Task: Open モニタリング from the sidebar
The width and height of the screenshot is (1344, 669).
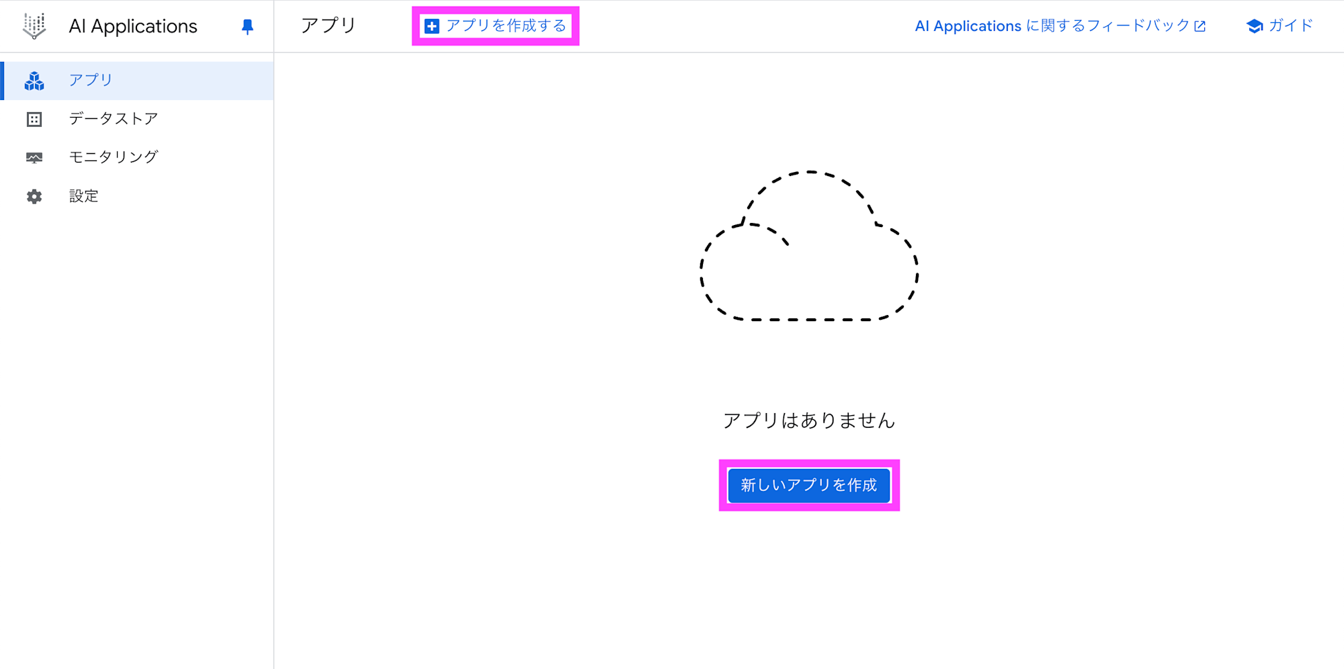Action: 137,157
